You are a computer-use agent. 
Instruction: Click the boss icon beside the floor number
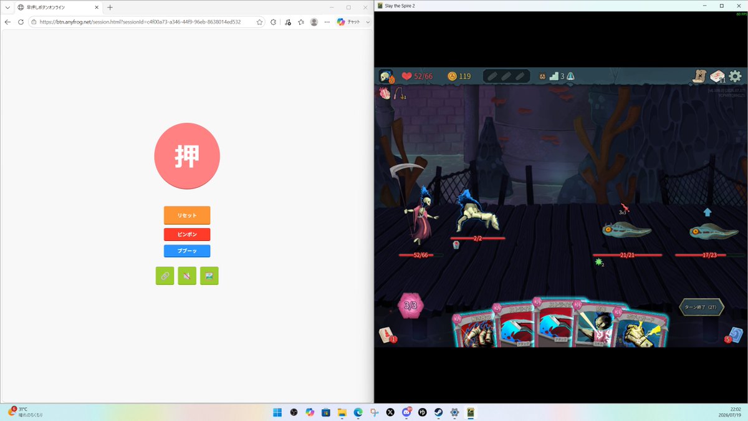570,76
